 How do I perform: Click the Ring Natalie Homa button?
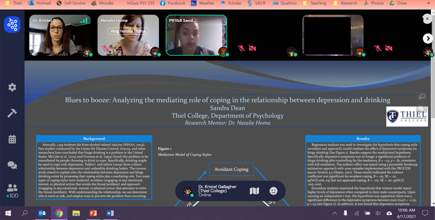(x=128, y=31)
